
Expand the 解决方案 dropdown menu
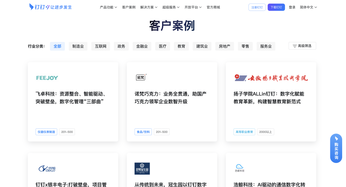click(149, 7)
